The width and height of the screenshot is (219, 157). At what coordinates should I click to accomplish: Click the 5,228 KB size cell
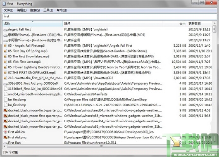(x=180, y=46)
